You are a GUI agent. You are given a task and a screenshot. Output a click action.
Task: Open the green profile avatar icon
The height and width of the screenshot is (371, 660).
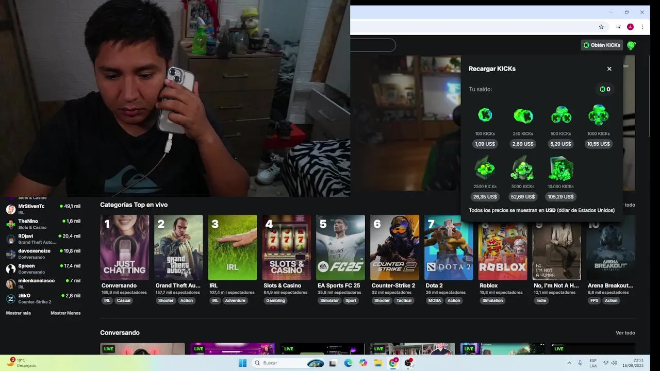(631, 45)
